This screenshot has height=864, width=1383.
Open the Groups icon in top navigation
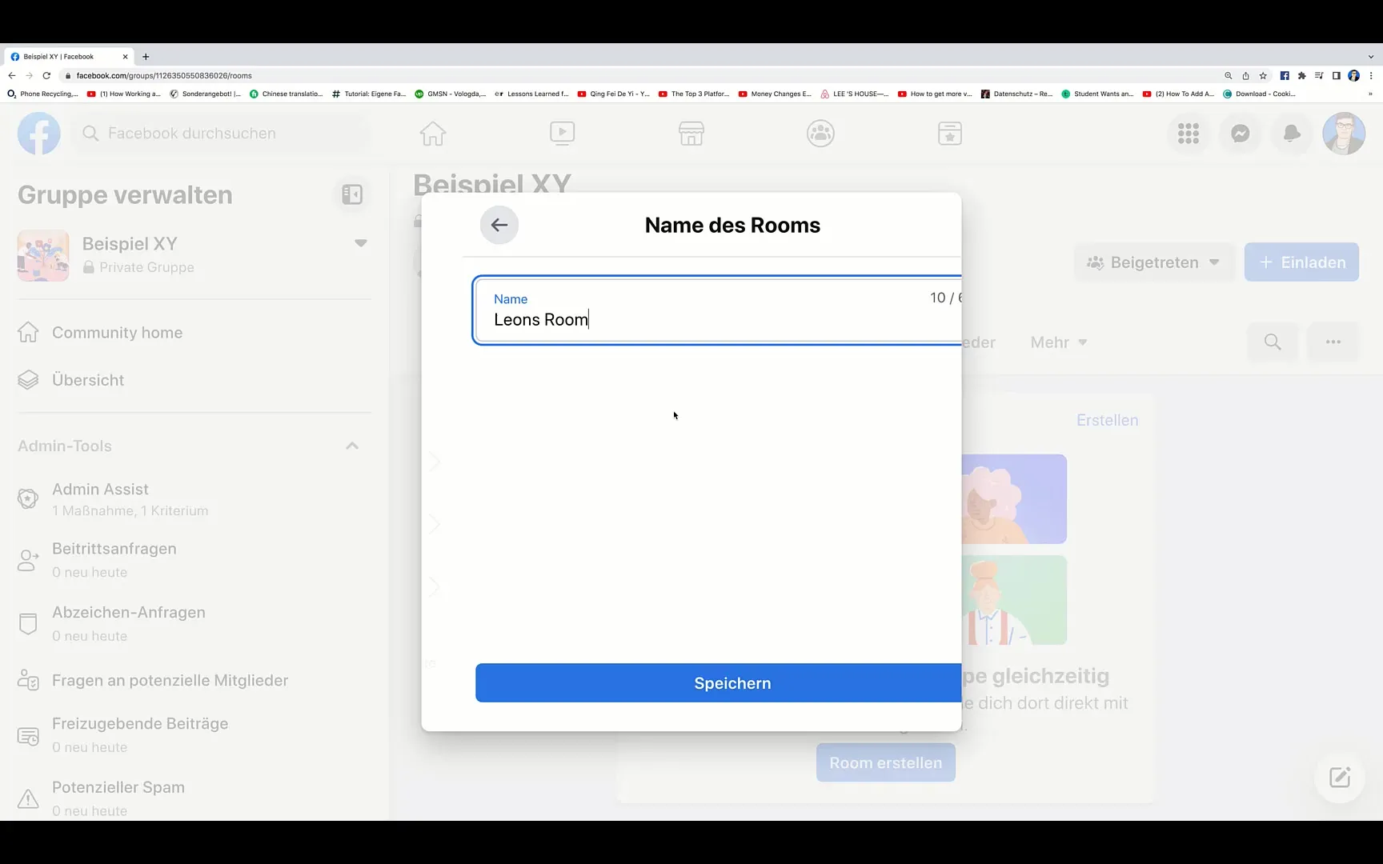coord(820,134)
